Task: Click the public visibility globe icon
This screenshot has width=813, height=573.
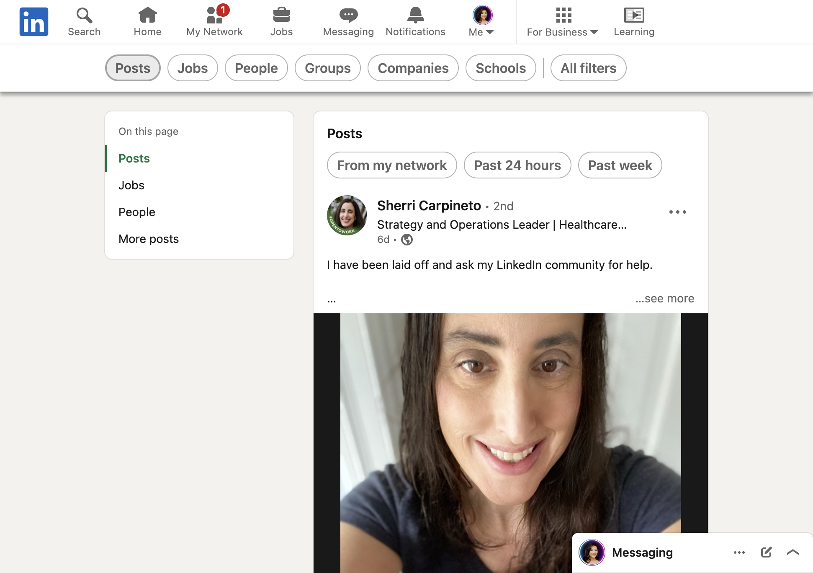Action: pos(407,240)
